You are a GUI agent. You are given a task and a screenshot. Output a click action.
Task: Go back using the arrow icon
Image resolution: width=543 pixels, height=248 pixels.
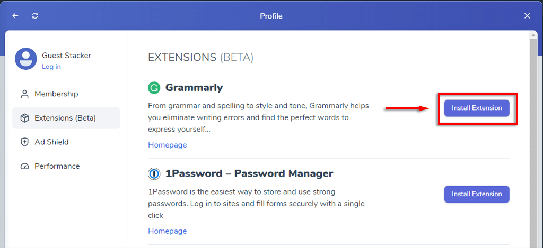15,16
